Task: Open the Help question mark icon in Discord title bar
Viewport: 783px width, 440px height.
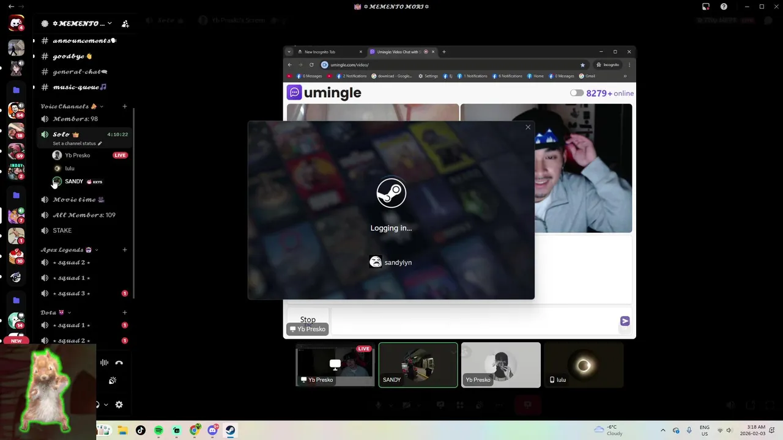Action: [x=724, y=7]
